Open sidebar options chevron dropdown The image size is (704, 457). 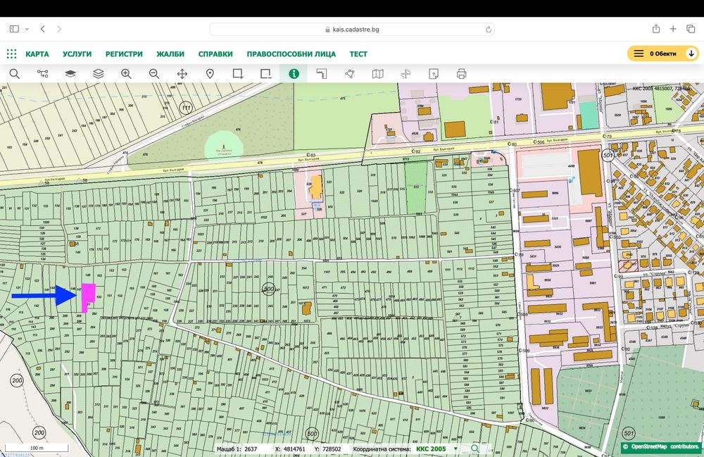pyautogui.click(x=27, y=29)
